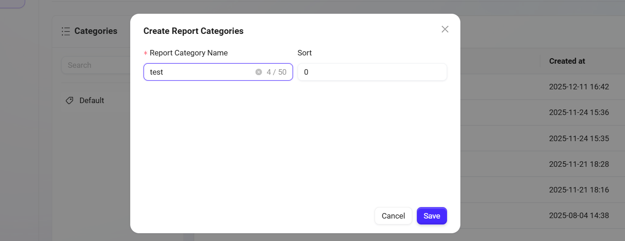
Task: Click the Categories search box
Action: pos(96,65)
